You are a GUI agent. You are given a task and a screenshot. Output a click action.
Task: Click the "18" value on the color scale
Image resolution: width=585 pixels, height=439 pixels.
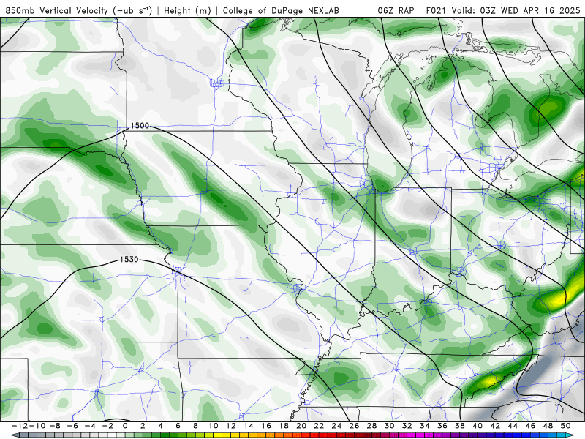point(284,426)
